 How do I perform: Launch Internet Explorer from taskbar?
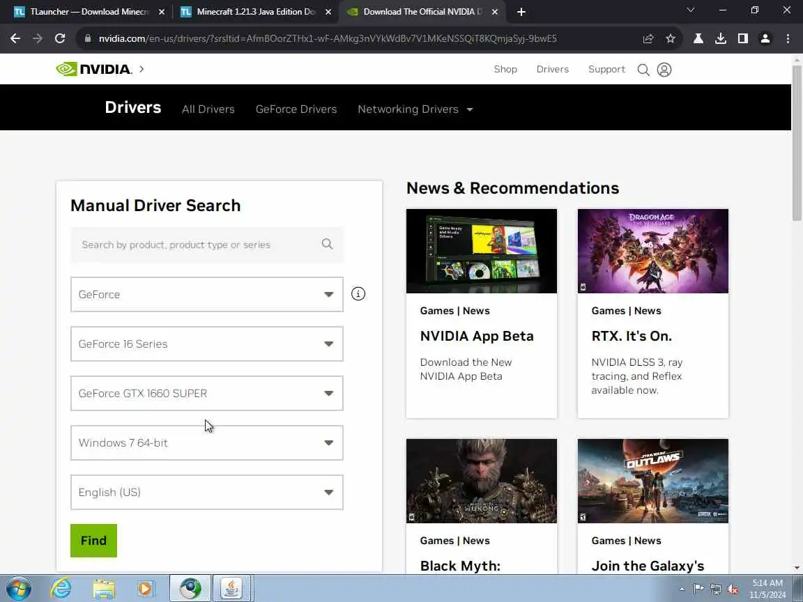[x=61, y=589]
